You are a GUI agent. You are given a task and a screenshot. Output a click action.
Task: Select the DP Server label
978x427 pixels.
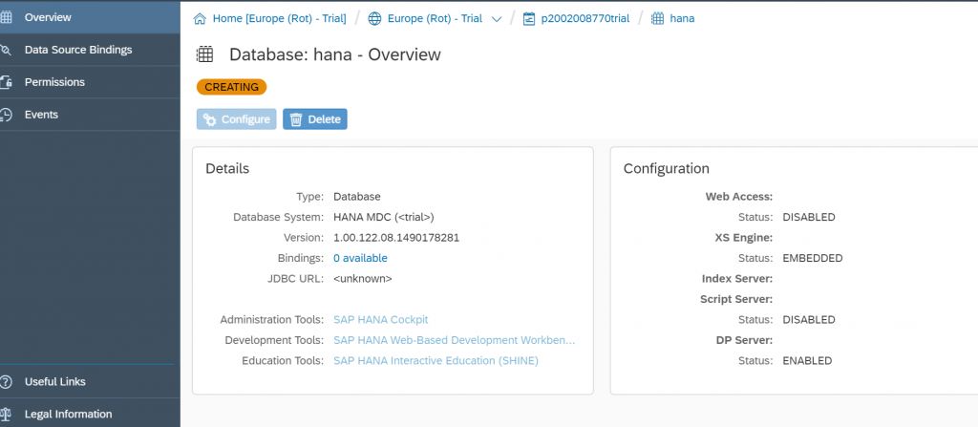tap(743, 340)
